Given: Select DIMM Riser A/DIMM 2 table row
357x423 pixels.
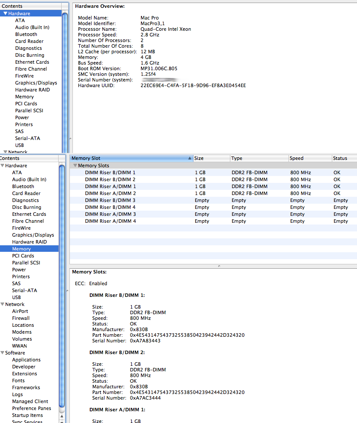Looking at the screenshot, I should (x=213, y=193).
